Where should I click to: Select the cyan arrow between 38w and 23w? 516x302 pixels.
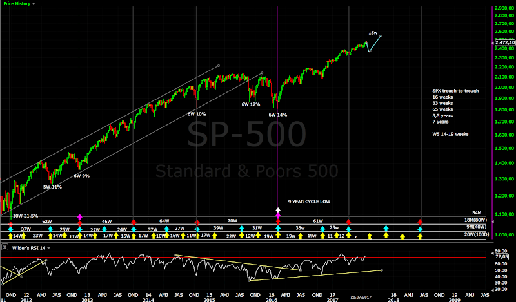tap(322, 229)
